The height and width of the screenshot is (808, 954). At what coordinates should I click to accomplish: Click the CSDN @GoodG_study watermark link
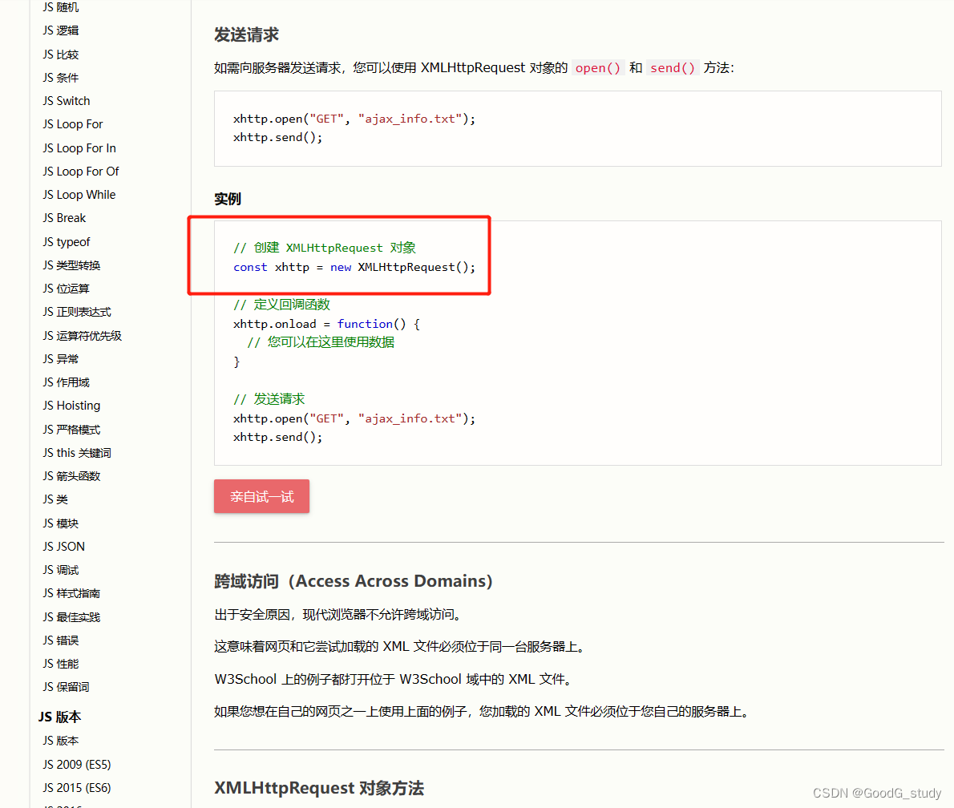(878, 793)
